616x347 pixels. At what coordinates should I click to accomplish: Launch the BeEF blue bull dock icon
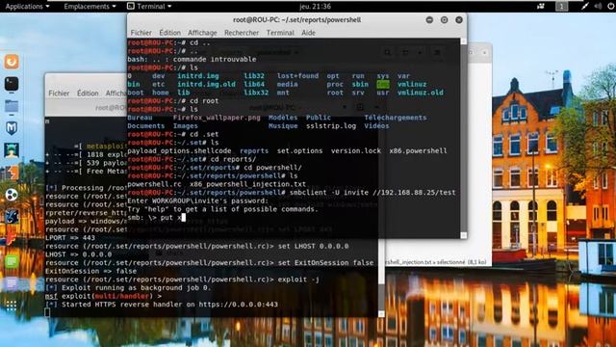coord(12,217)
